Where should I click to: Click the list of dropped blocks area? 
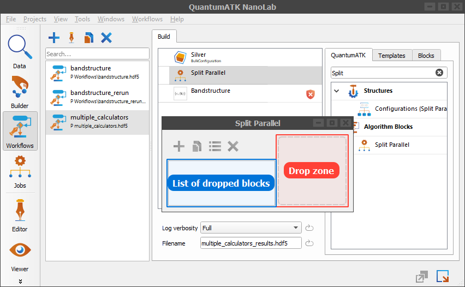pos(221,183)
